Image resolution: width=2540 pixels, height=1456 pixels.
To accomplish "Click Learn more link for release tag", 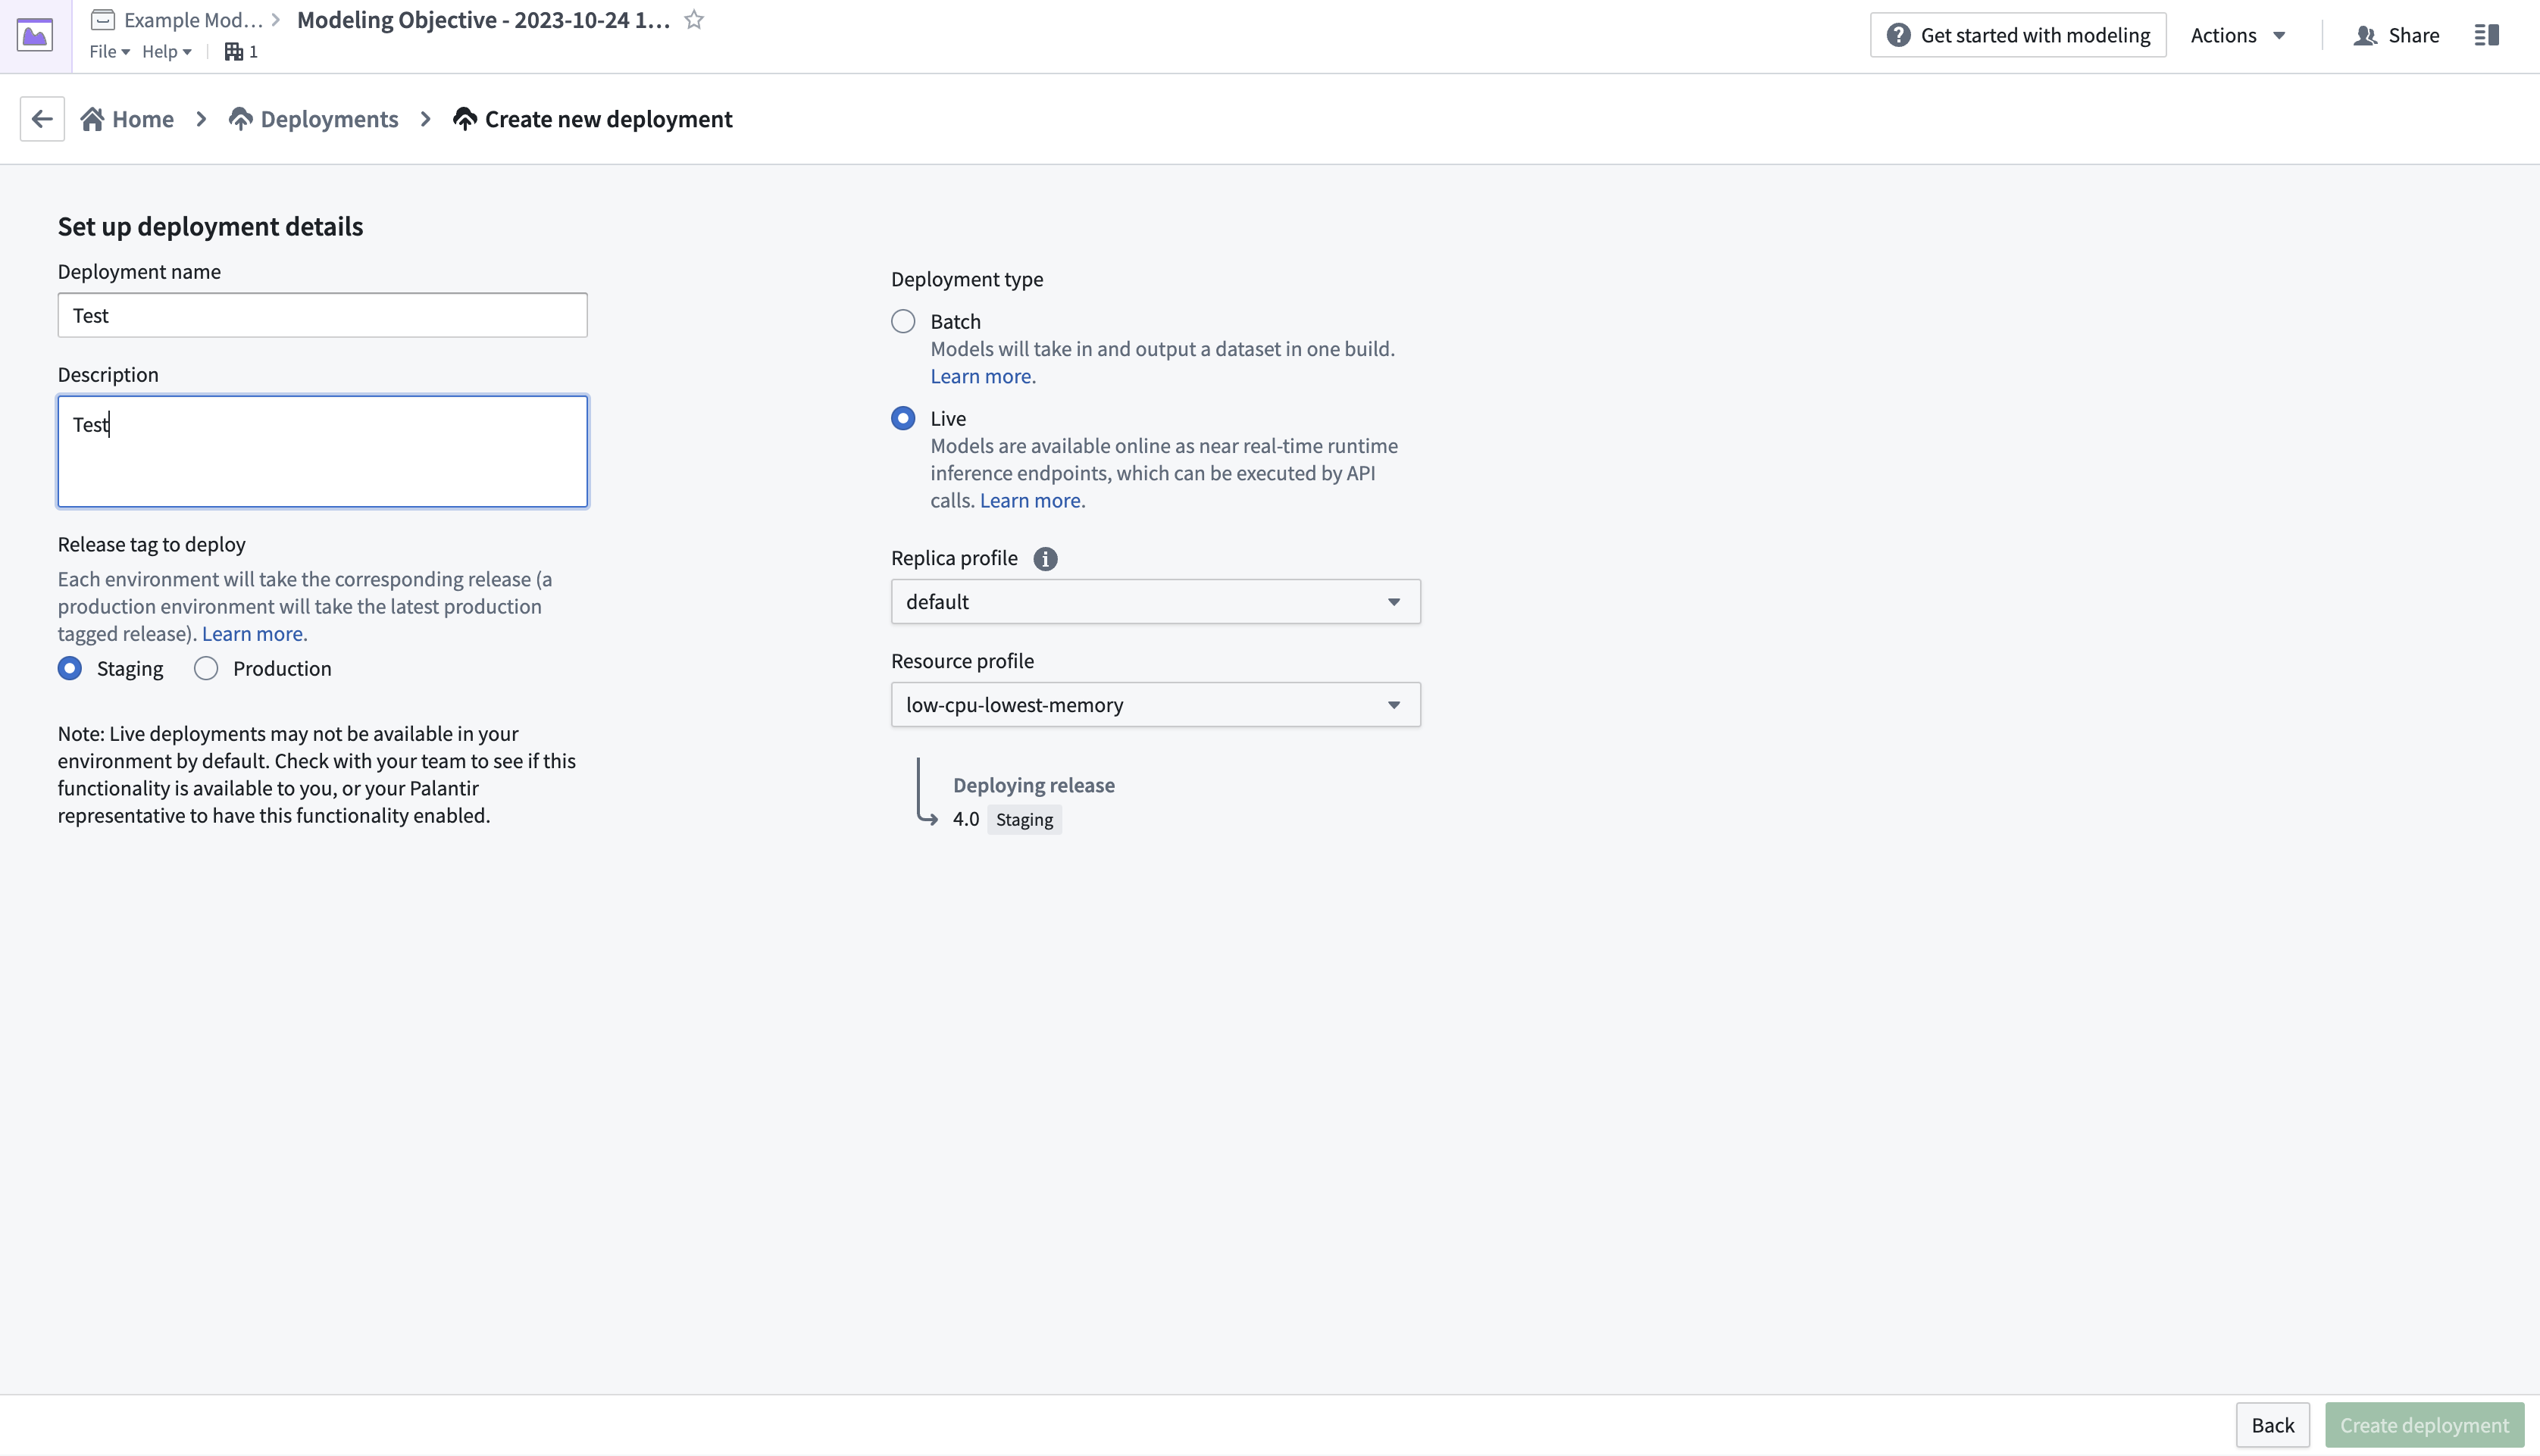I will tap(252, 634).
